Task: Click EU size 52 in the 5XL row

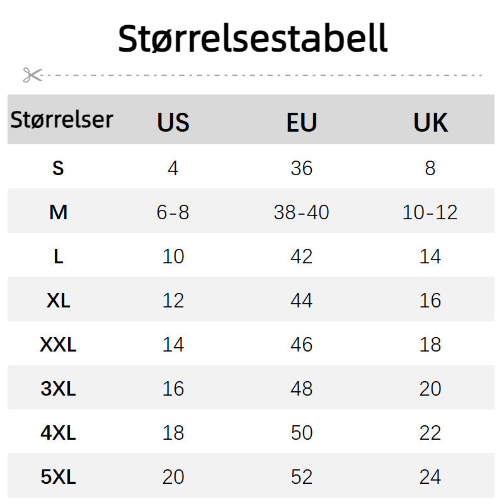Action: [301, 477]
